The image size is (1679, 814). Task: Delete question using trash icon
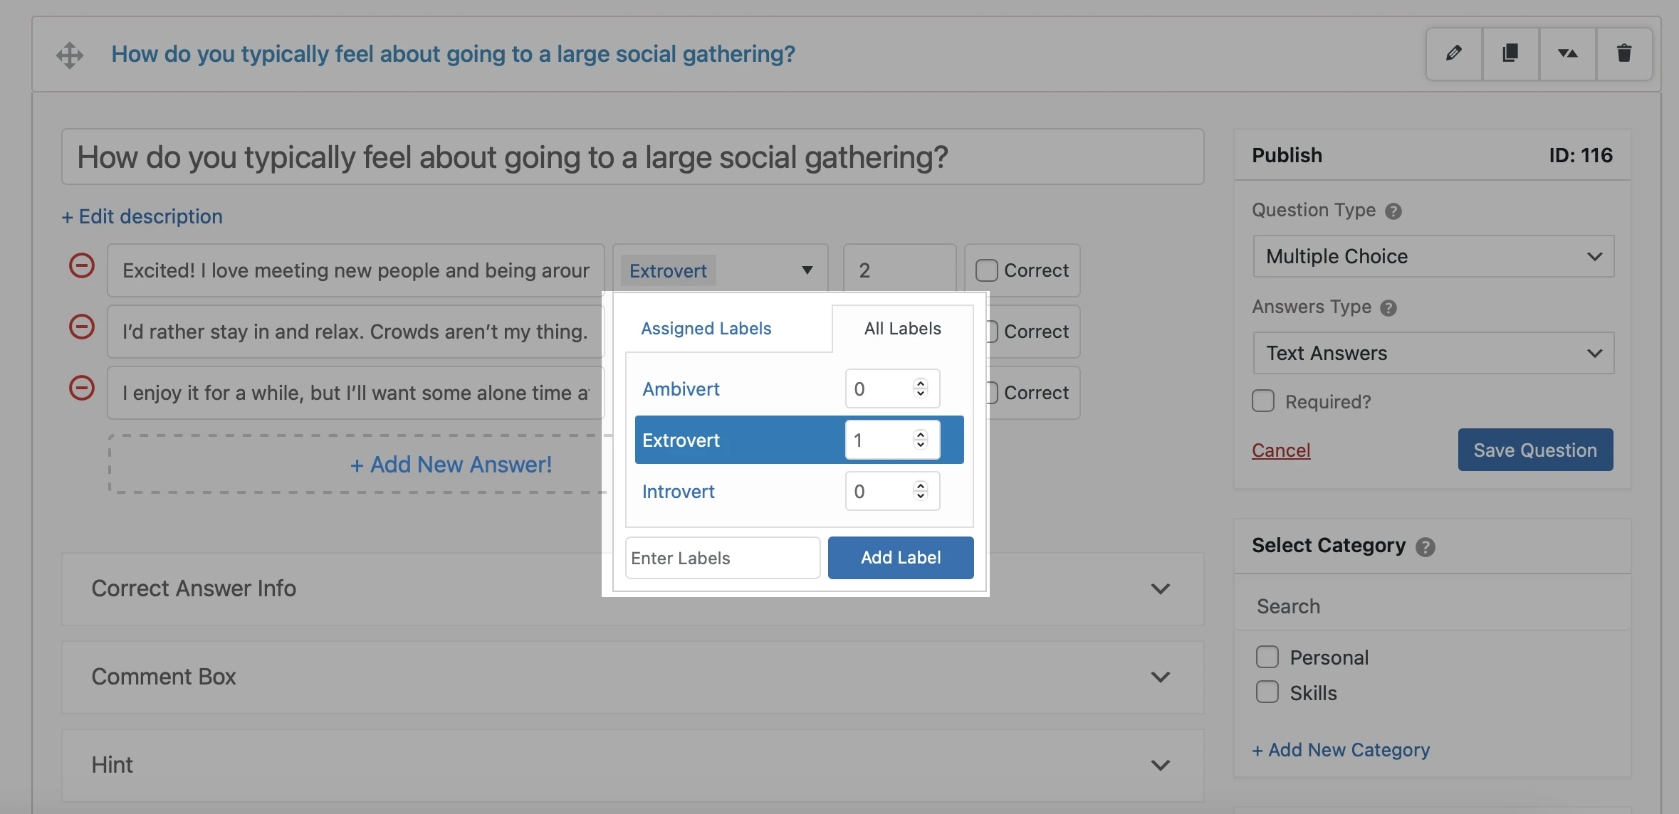[1624, 53]
